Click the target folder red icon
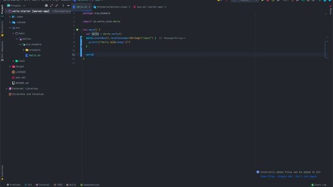Screen dimensions: 333x187 pos(14,66)
